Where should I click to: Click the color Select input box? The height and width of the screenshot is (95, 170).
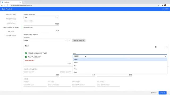(120, 56)
